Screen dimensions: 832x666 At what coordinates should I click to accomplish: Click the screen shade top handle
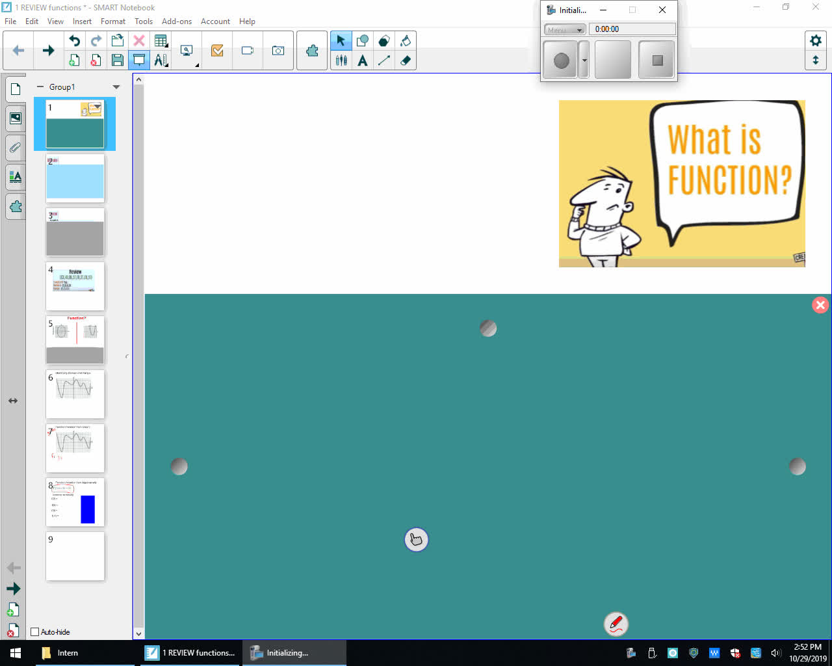click(x=488, y=328)
